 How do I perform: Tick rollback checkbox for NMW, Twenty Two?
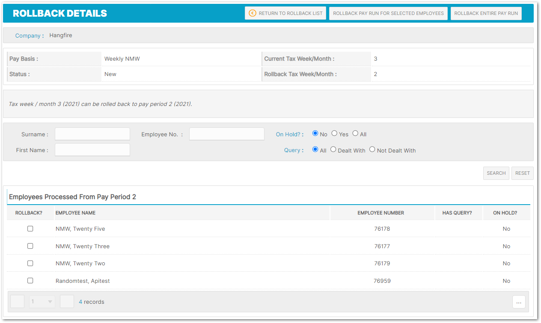click(30, 263)
